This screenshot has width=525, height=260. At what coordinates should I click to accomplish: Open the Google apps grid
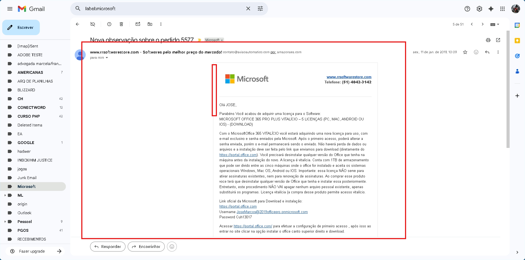(x=502, y=9)
